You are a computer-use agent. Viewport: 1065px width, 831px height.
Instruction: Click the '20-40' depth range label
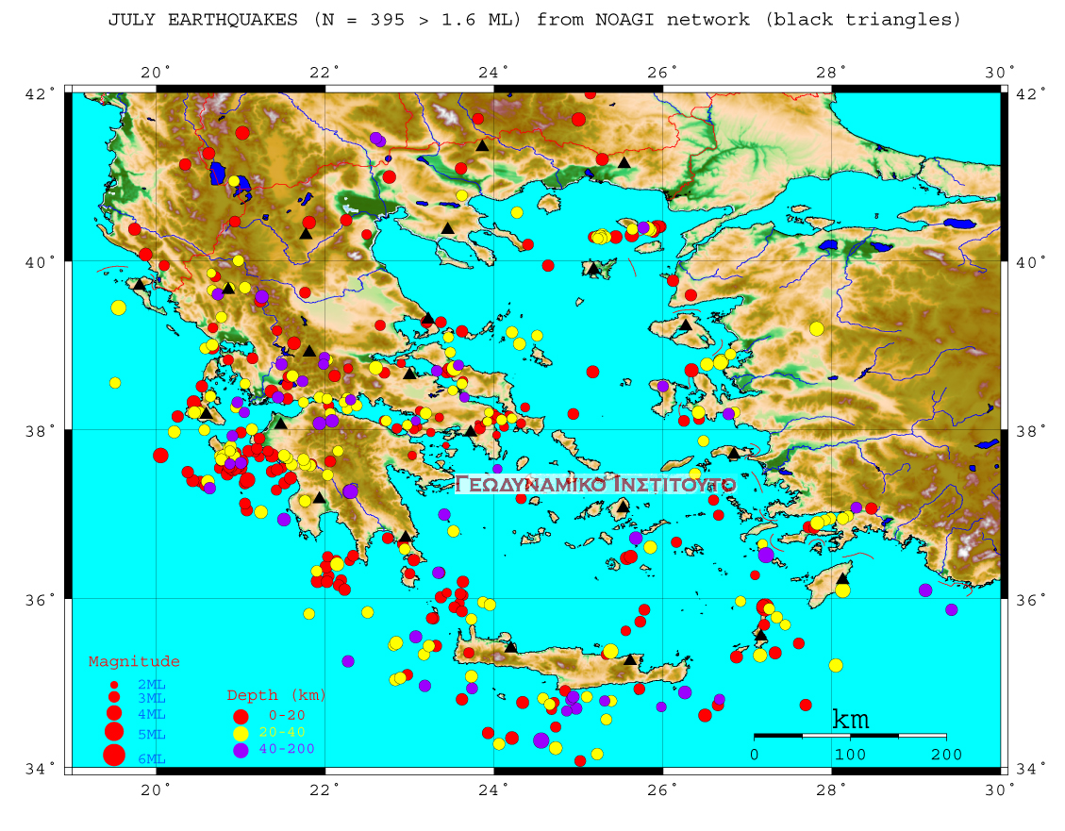click(x=283, y=732)
